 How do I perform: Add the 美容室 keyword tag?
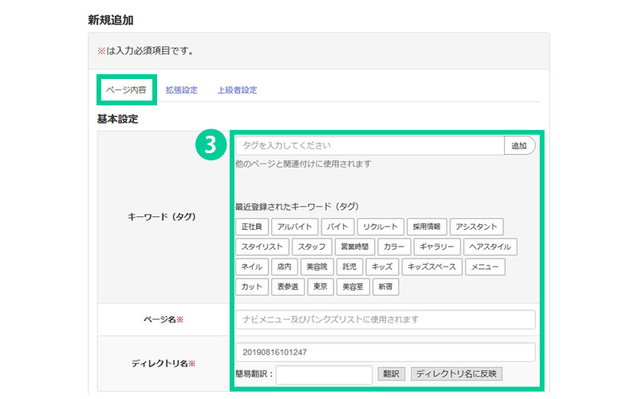coord(351,286)
